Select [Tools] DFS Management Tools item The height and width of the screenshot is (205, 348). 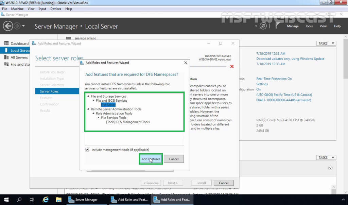128,122
